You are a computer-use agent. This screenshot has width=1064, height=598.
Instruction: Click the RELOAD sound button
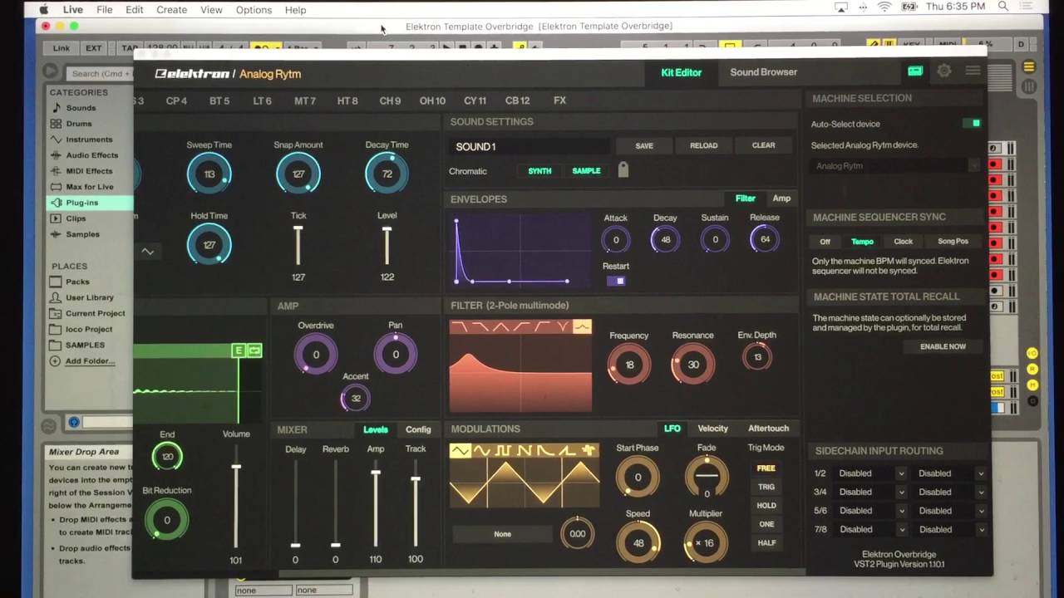(x=703, y=145)
